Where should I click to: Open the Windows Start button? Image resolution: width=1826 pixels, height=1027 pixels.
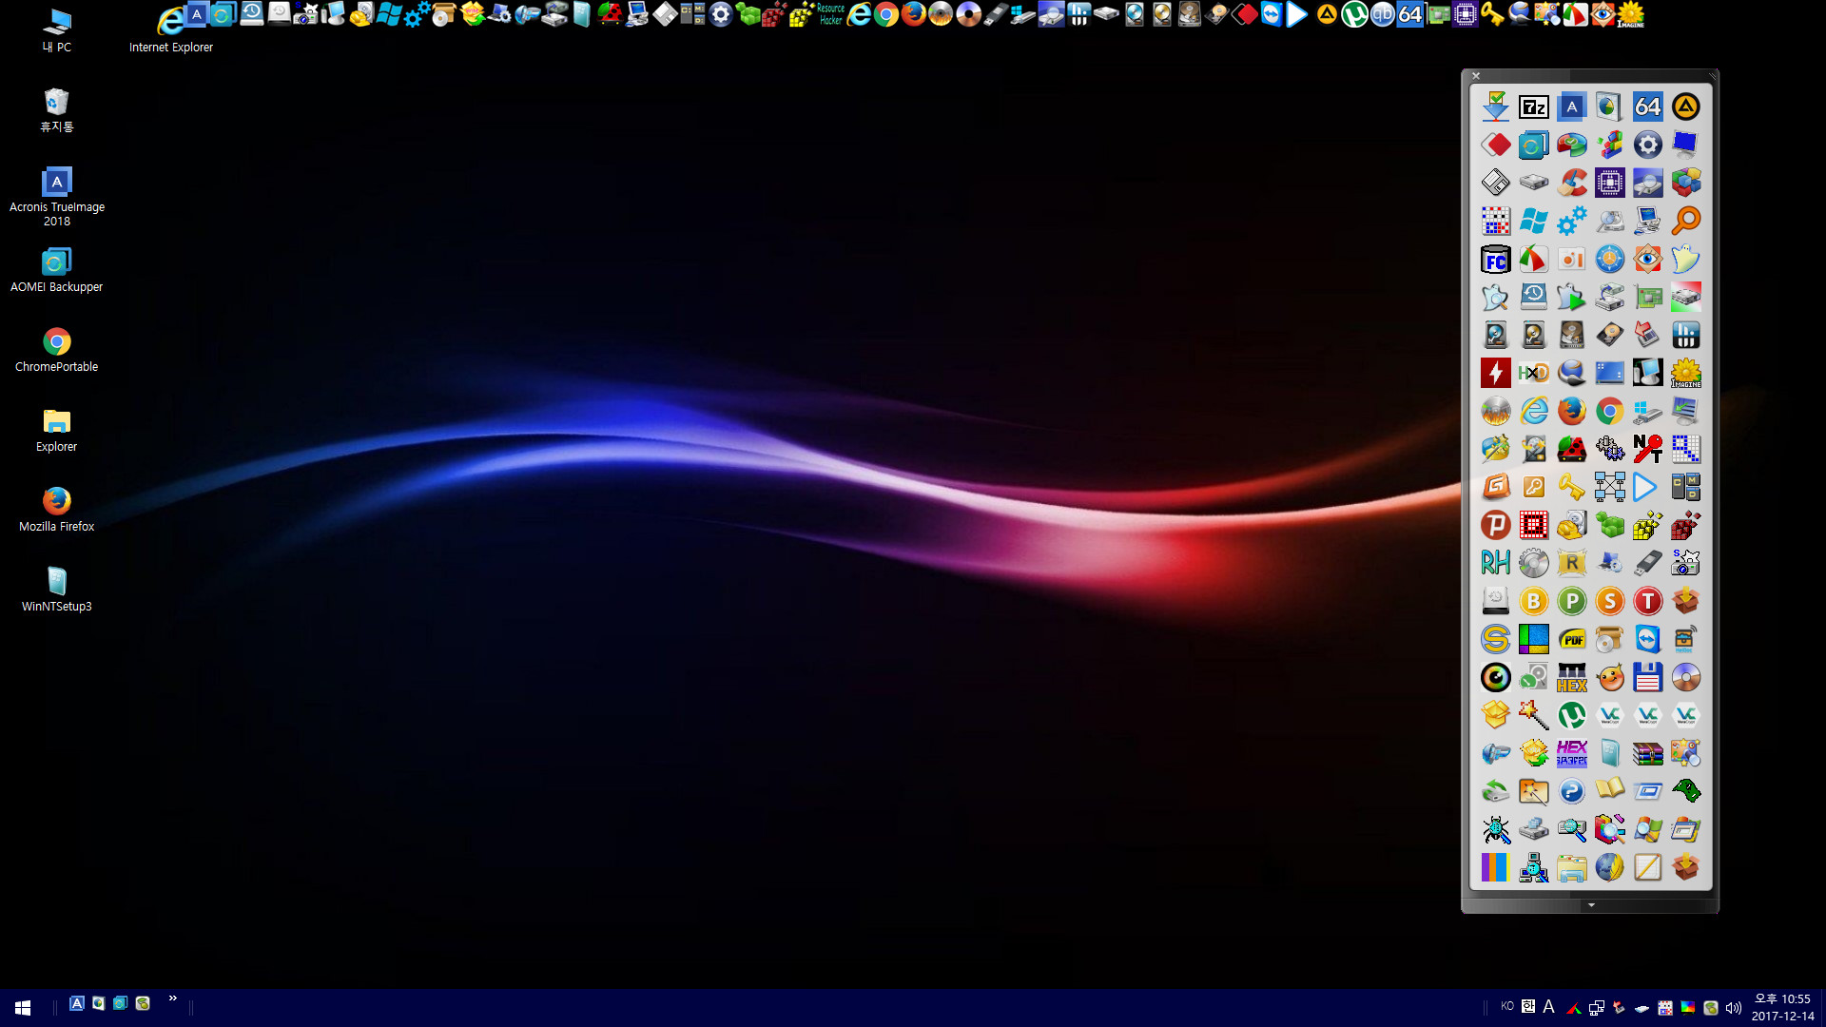[23, 1007]
